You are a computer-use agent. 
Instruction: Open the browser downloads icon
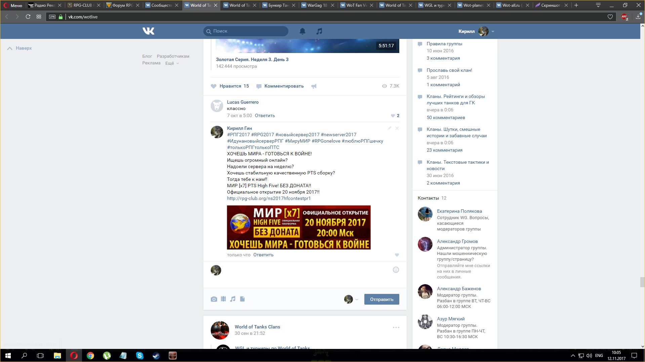(x=638, y=17)
